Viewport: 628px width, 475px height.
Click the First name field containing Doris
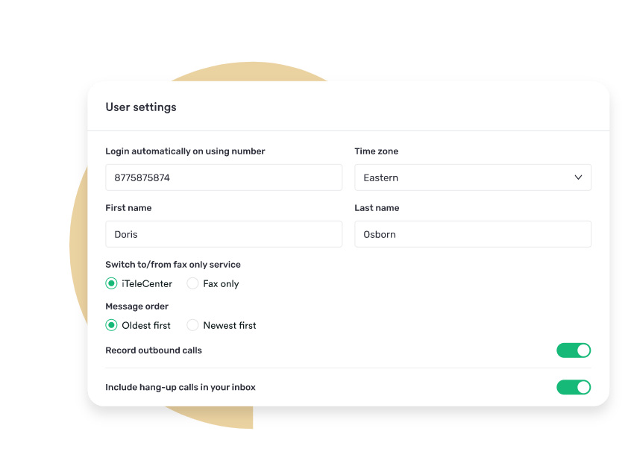[224, 234]
